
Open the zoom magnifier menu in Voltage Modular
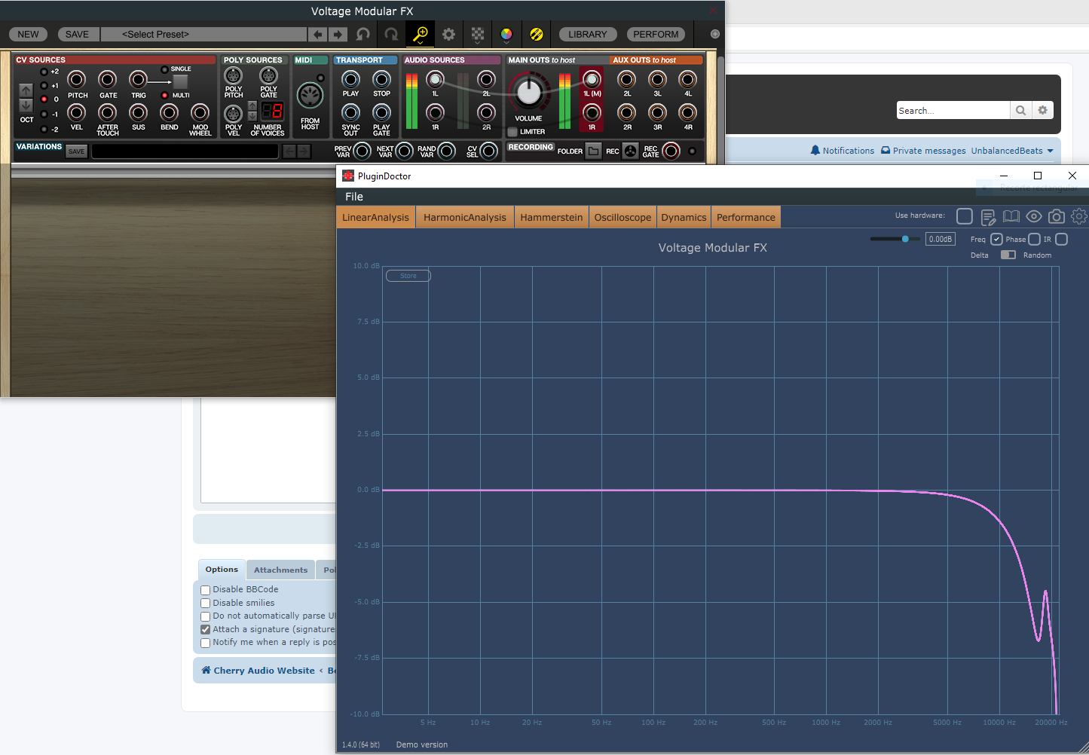(420, 34)
